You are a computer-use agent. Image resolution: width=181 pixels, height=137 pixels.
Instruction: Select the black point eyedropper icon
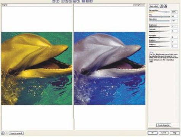[x=165, y=6]
